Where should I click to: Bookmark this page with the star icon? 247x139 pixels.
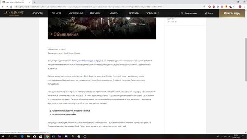[205, 7]
